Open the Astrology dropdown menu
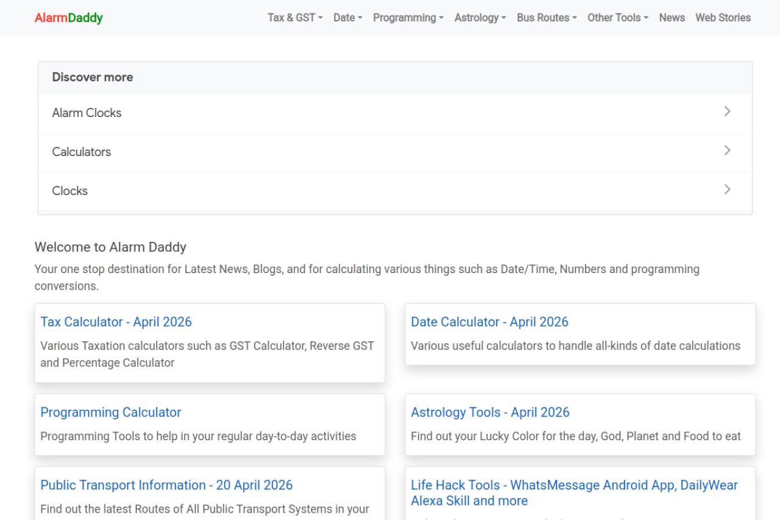The image size is (780, 520). tap(480, 18)
